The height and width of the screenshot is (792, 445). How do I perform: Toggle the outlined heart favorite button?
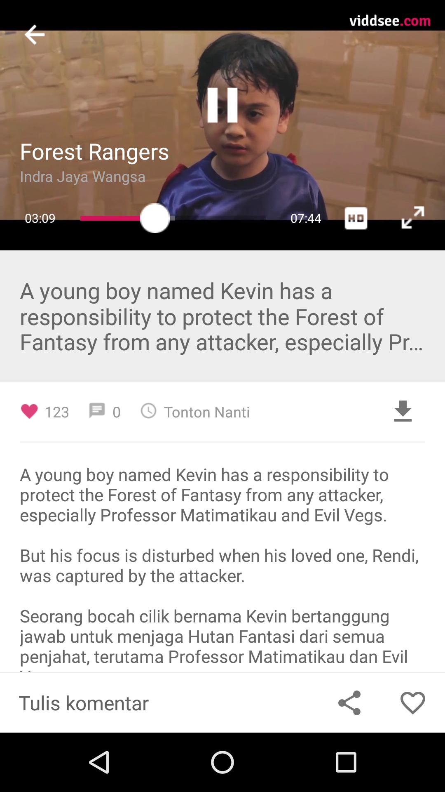[413, 703]
